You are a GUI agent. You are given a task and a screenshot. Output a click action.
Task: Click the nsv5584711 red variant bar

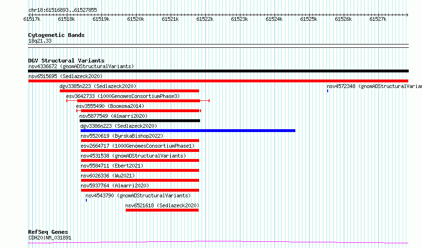[140, 170]
